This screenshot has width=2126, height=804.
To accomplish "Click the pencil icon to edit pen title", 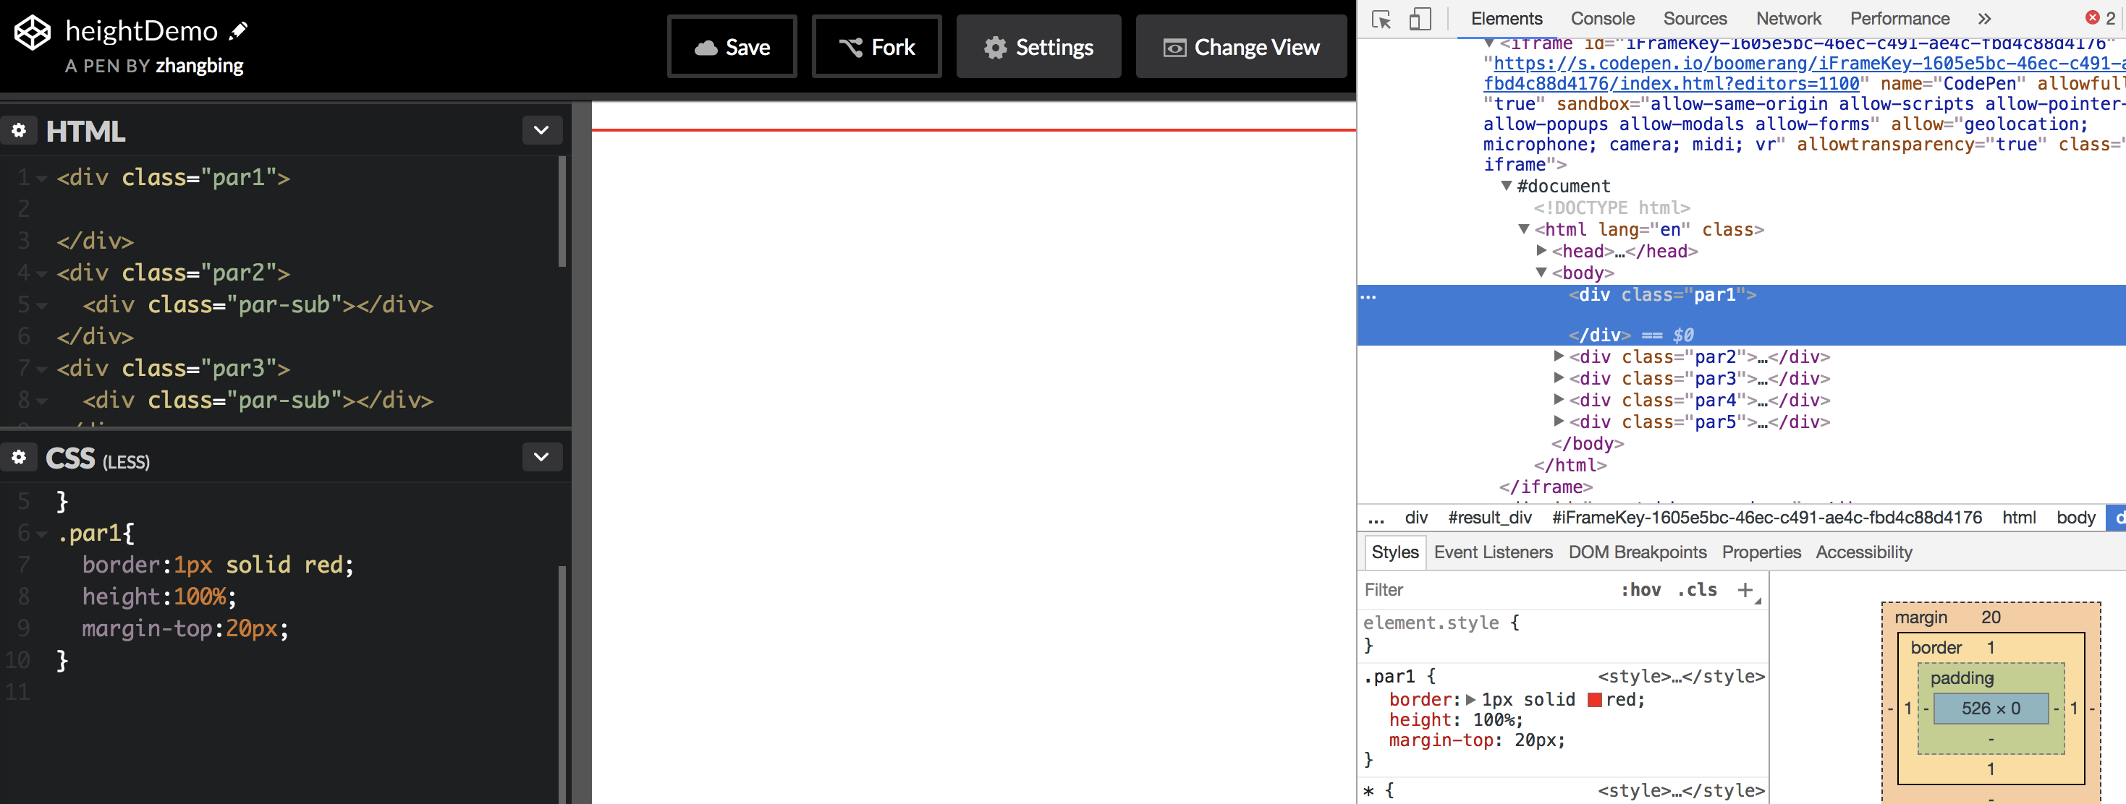I will click(239, 31).
